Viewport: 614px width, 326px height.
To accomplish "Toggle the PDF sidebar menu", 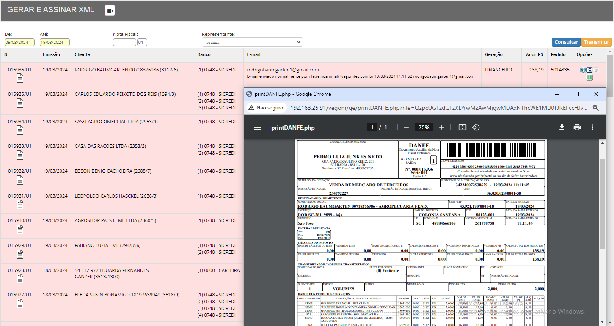I will click(258, 127).
